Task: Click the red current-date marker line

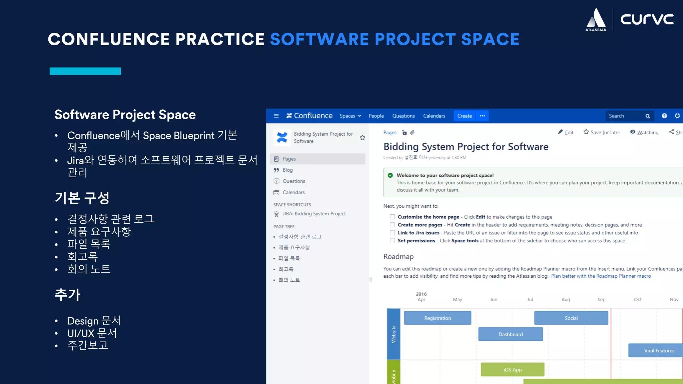Action: click(x=611, y=343)
